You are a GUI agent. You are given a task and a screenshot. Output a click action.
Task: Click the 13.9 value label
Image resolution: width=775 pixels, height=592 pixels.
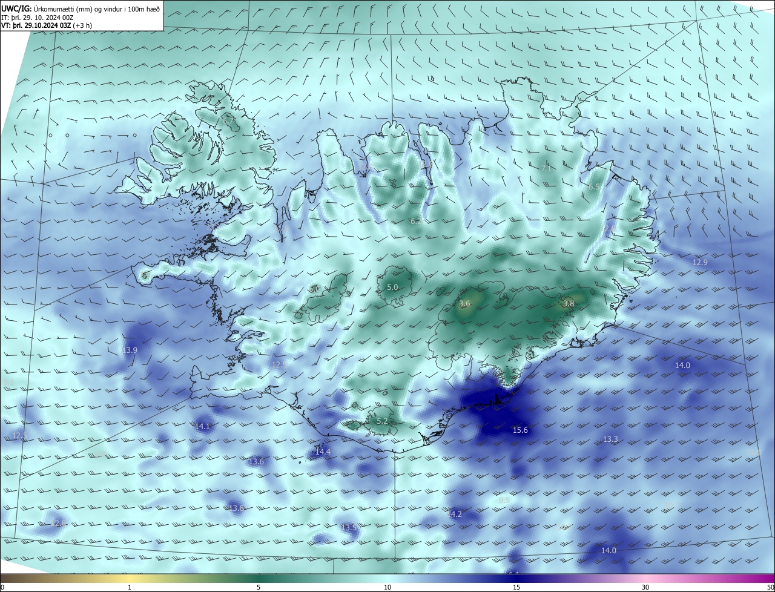pyautogui.click(x=130, y=350)
